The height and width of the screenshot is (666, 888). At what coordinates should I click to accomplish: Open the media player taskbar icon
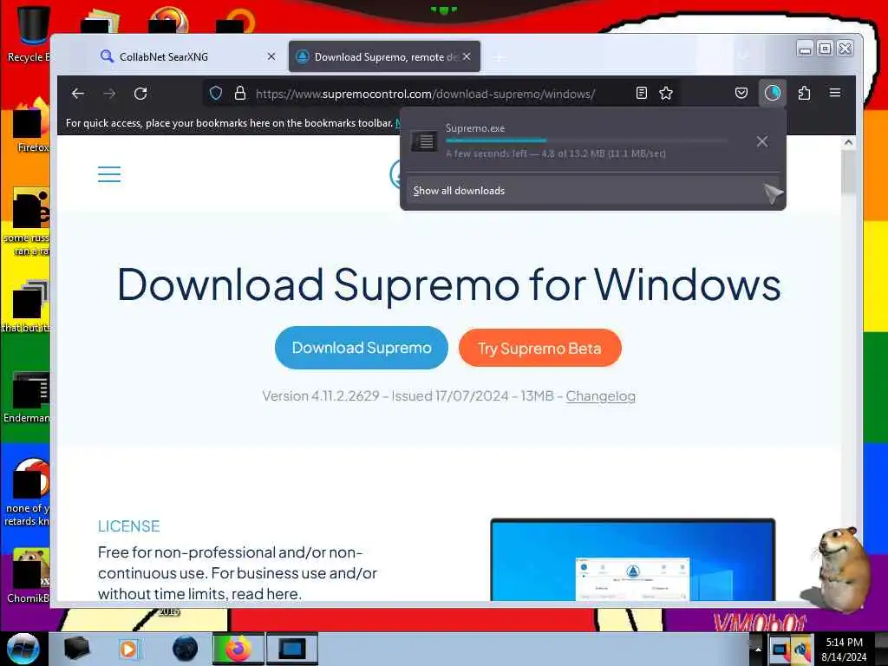pos(128,649)
